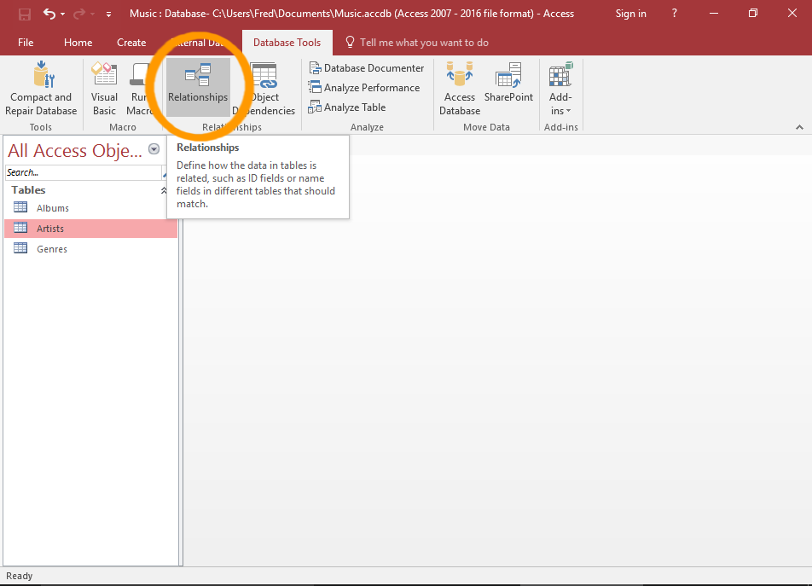Select the Genres table

pyautogui.click(x=91, y=249)
